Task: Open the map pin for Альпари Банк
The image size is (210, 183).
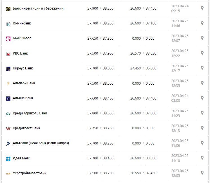Action: 202,83
